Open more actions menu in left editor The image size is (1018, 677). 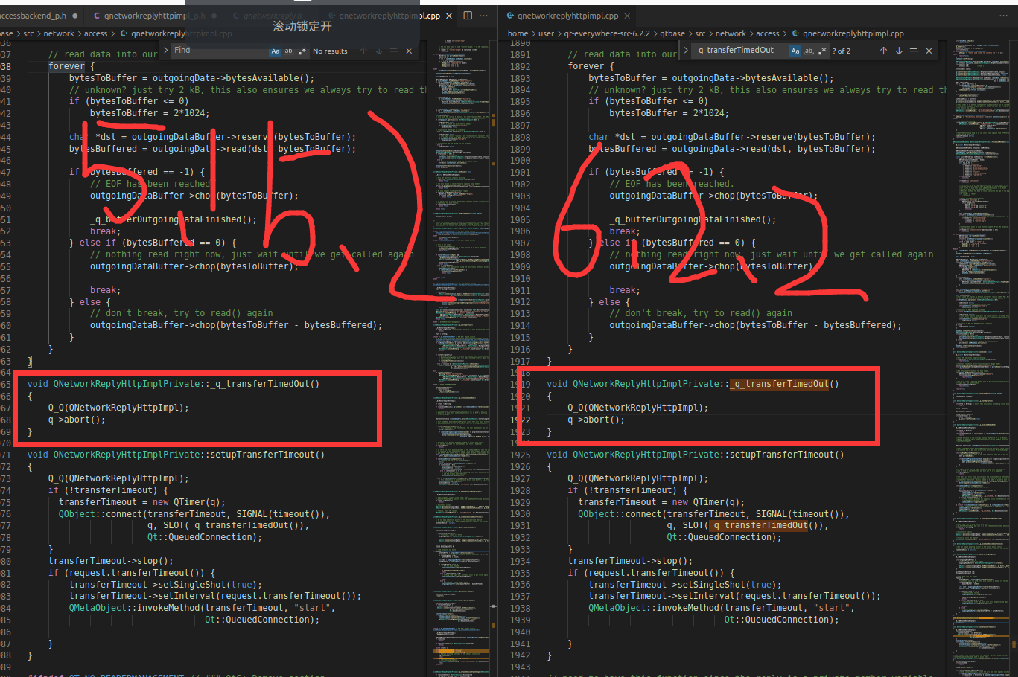coord(484,16)
